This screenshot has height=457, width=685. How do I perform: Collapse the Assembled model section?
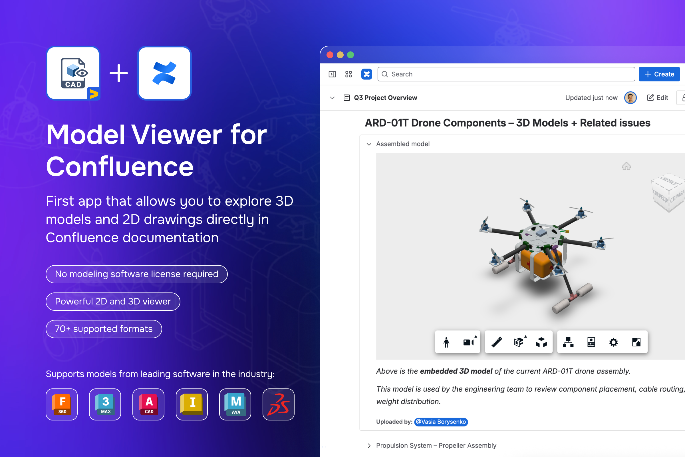[369, 144]
